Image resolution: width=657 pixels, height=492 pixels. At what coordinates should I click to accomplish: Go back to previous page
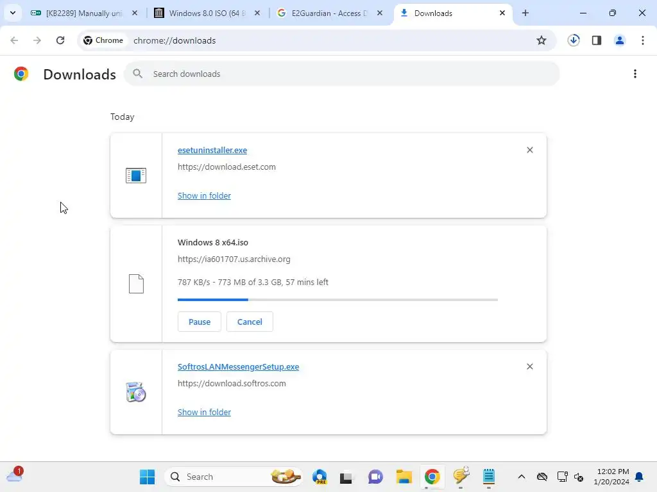coord(14,40)
